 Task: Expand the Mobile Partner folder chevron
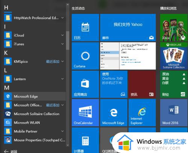pos(62,131)
